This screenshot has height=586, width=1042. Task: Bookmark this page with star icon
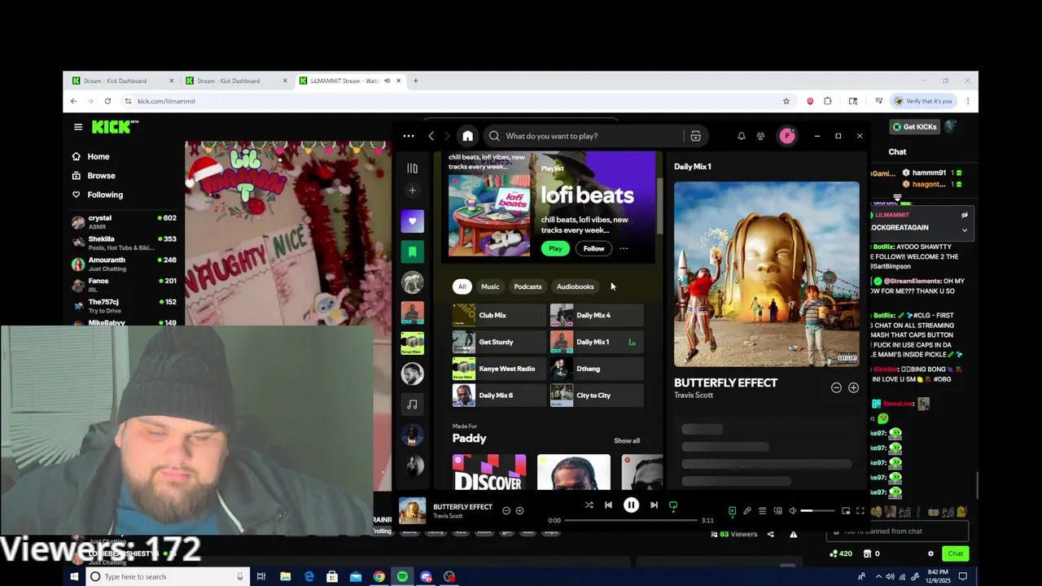[x=786, y=101]
